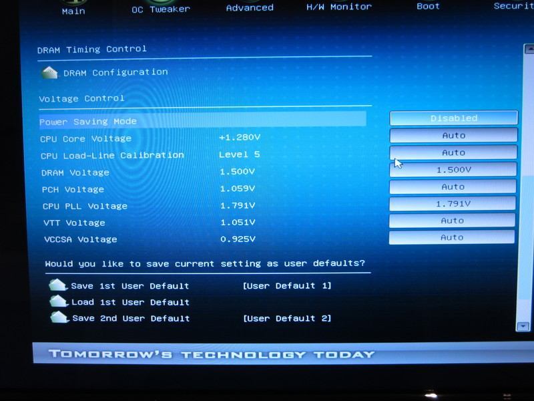Open DRAM Voltage 1.500V dropdown
This screenshot has height=401, width=534.
pyautogui.click(x=453, y=170)
